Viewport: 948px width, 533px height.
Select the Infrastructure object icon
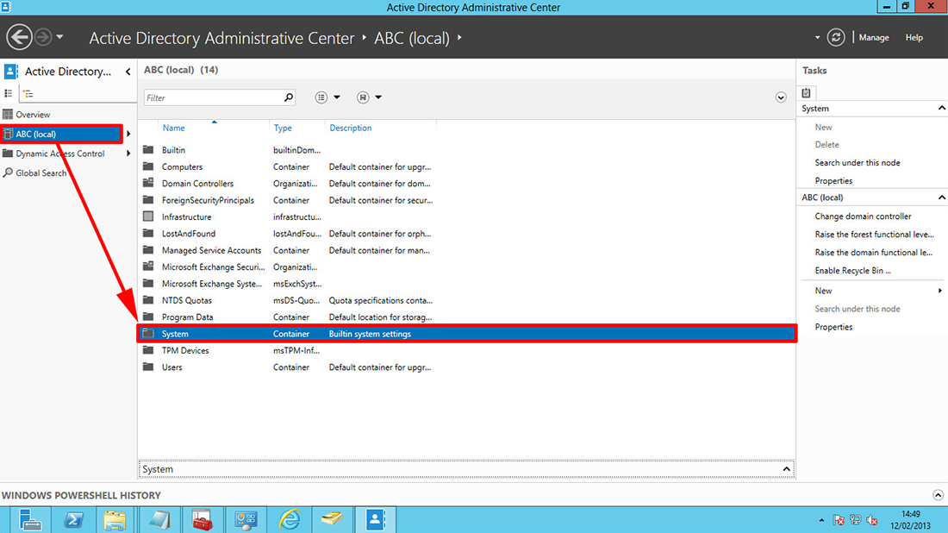point(148,216)
